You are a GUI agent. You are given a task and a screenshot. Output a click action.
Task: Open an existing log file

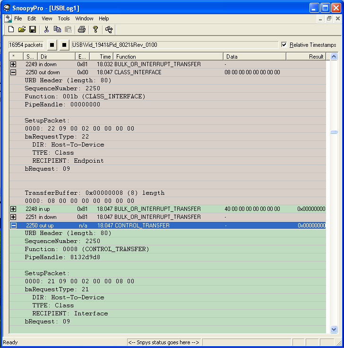pyautogui.click(x=22, y=29)
